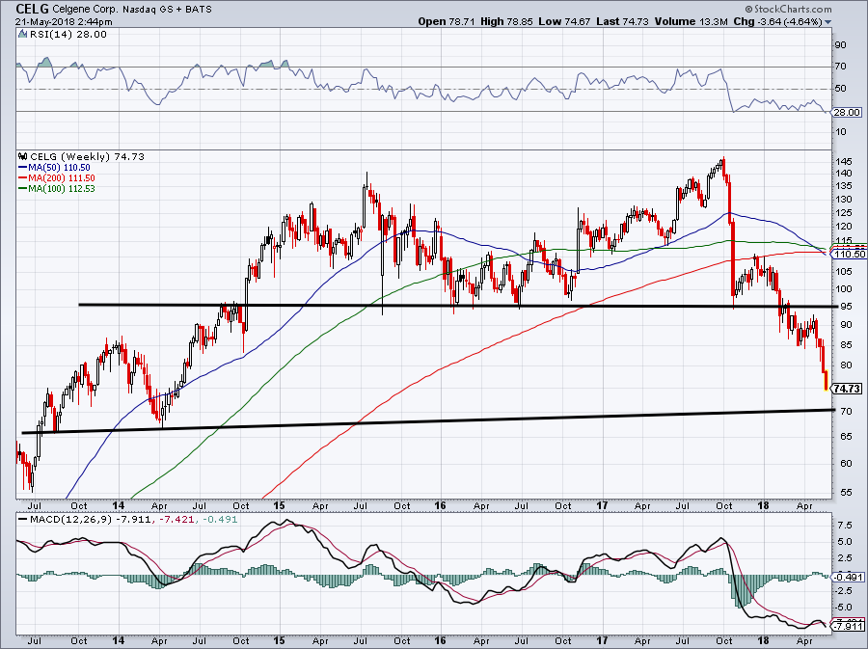Click the 145 price axis label
Viewport: 868px width, 649px height.
[x=844, y=162]
